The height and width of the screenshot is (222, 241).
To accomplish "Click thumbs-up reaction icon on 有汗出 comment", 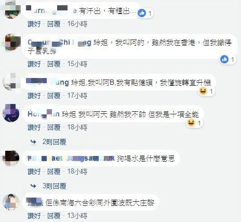I will coord(142,13).
